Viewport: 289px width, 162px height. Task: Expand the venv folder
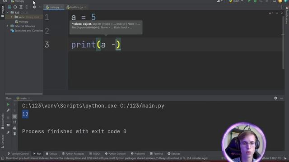click(11, 17)
